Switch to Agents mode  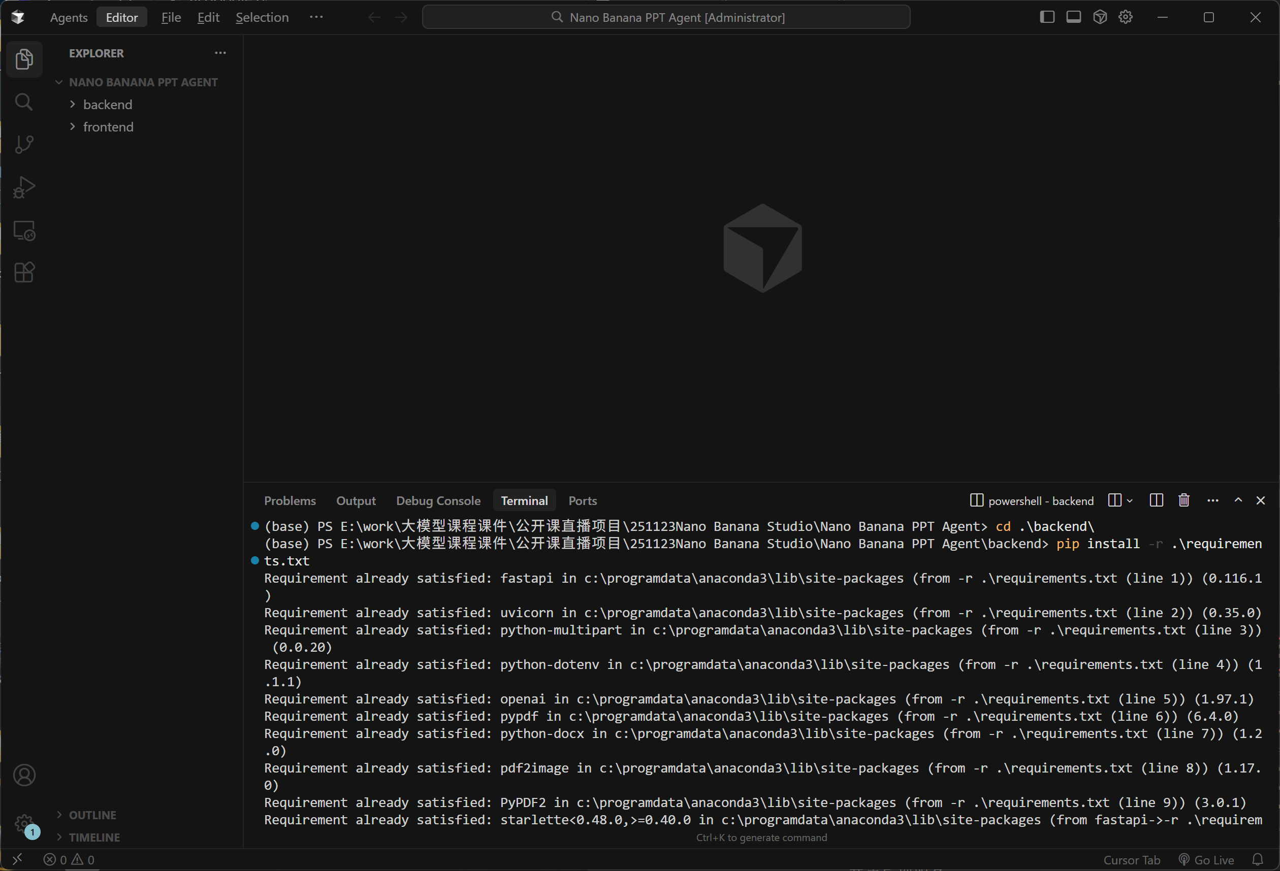[69, 18]
